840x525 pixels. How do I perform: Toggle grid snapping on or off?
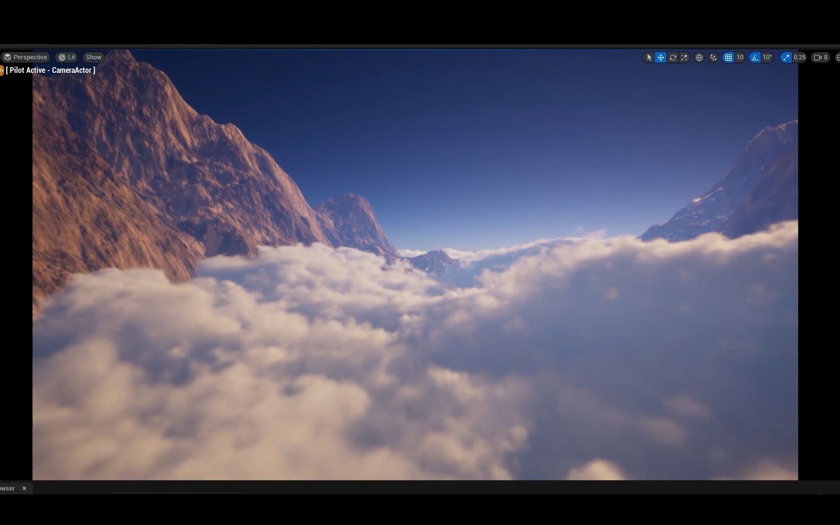tap(728, 57)
